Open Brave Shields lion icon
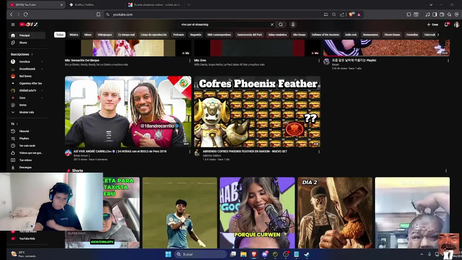 coord(351,14)
